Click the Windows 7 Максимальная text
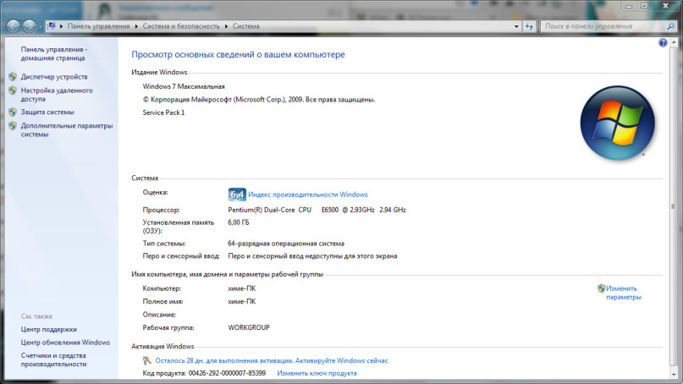 184,86
